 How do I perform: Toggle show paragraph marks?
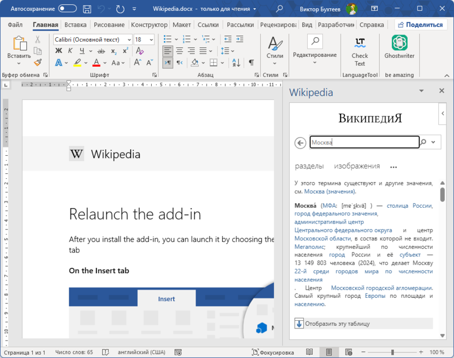tap(251, 63)
